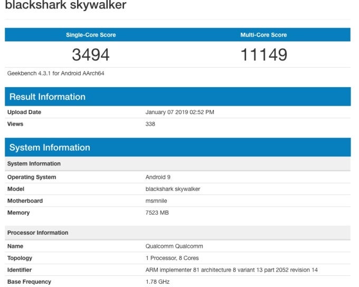
Task: Select the Topology label
Action: click(20, 258)
